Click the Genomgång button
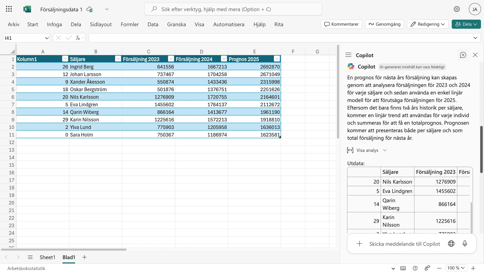 click(384, 24)
